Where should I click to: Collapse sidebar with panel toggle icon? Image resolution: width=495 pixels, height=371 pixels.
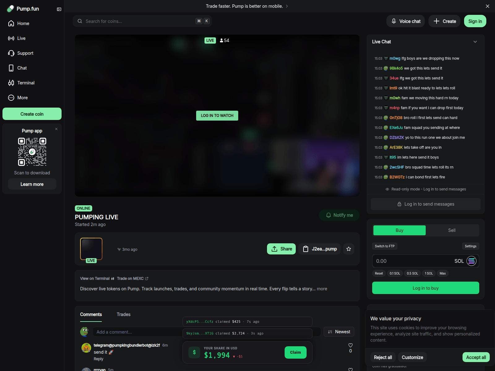click(x=59, y=9)
